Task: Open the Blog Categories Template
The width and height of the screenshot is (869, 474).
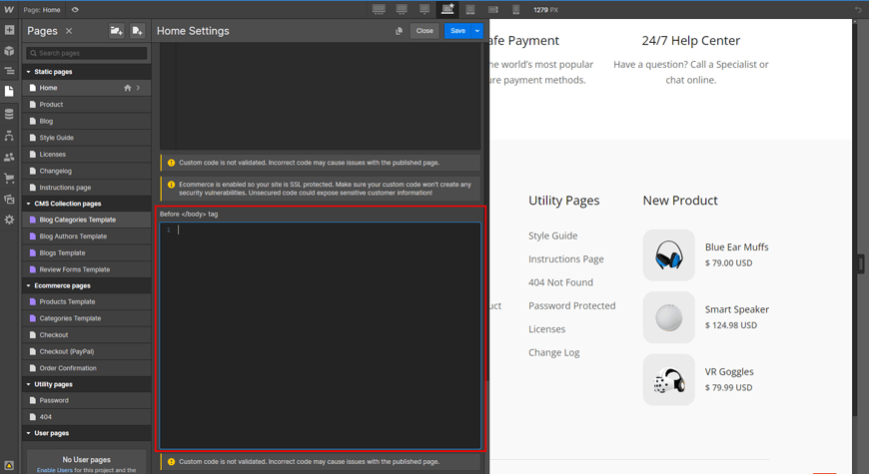Action: (87, 220)
